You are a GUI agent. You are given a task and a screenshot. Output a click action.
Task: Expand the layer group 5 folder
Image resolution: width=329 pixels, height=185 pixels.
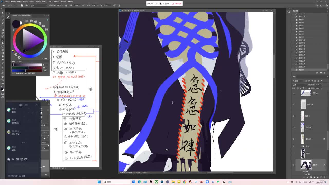coord(301,146)
